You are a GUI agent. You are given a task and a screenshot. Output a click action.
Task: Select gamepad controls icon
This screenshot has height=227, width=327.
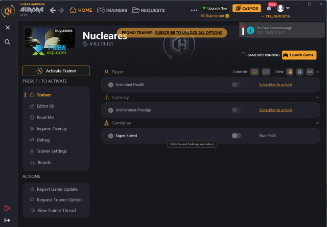pyautogui.click(x=266, y=72)
